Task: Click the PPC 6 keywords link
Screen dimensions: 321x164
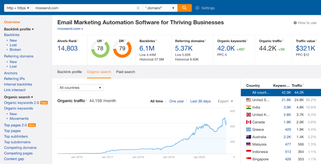Action: pyautogui.click(x=226, y=55)
